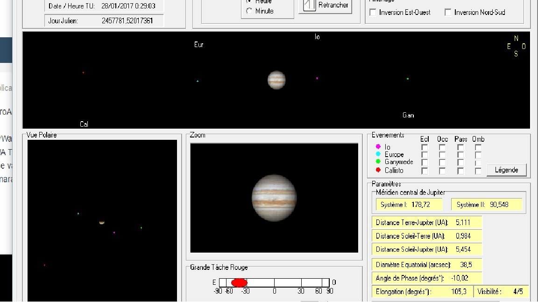Image resolution: width=538 pixels, height=302 pixels.
Task: Tick the Europe Pass event checkbox
Action: 460,155
